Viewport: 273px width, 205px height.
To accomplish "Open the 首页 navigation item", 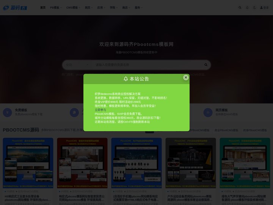I will 43,8.
